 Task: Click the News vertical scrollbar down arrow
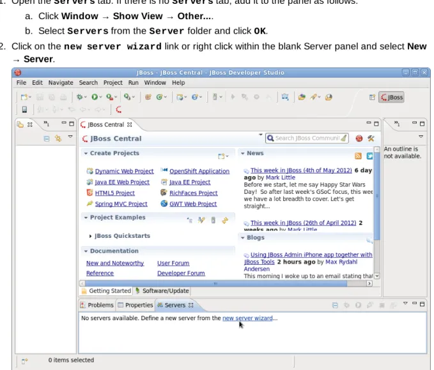[x=376, y=276]
